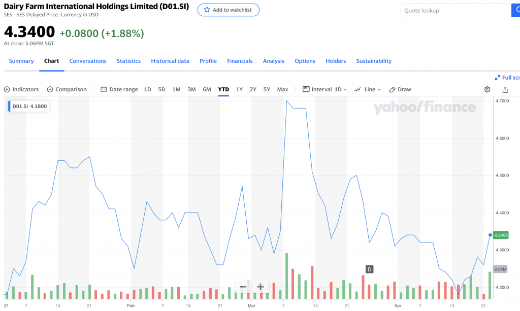Open chart settings gear icon
Image resolution: width=520 pixels, height=311 pixels.
pos(487,89)
